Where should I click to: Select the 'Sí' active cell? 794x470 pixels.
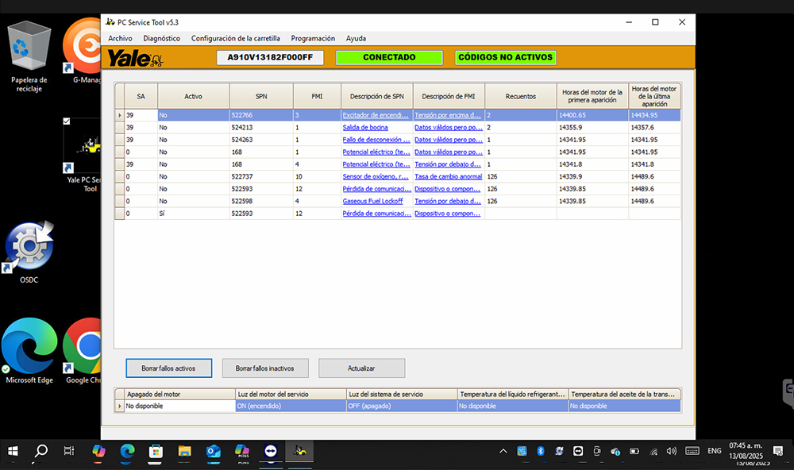click(194, 214)
